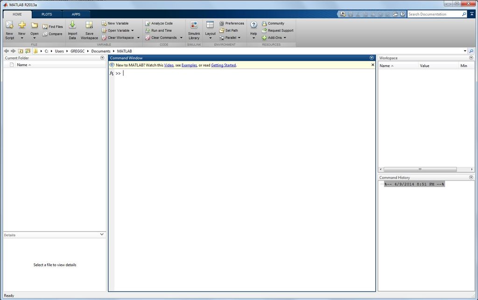The image size is (478, 300).
Task: Click the Workspace Name column header
Action: pyautogui.click(x=398, y=66)
